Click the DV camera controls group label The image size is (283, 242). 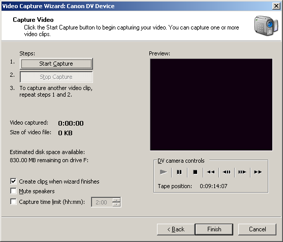click(x=181, y=161)
